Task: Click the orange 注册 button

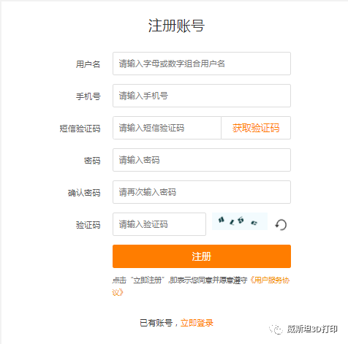Action: coord(202,256)
